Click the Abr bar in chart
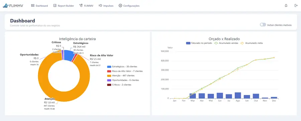The image size is (301, 121). (202, 96)
